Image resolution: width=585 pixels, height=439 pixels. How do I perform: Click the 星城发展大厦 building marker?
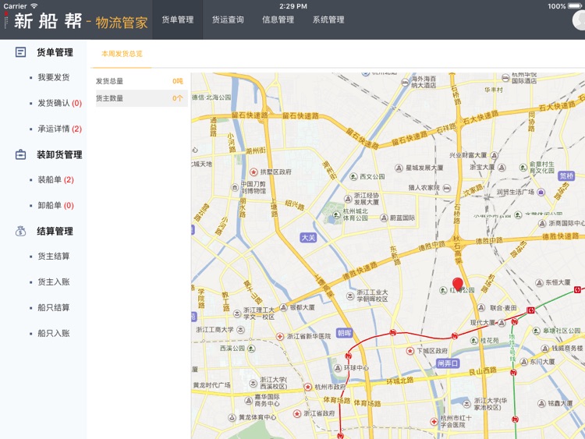pos(399,168)
